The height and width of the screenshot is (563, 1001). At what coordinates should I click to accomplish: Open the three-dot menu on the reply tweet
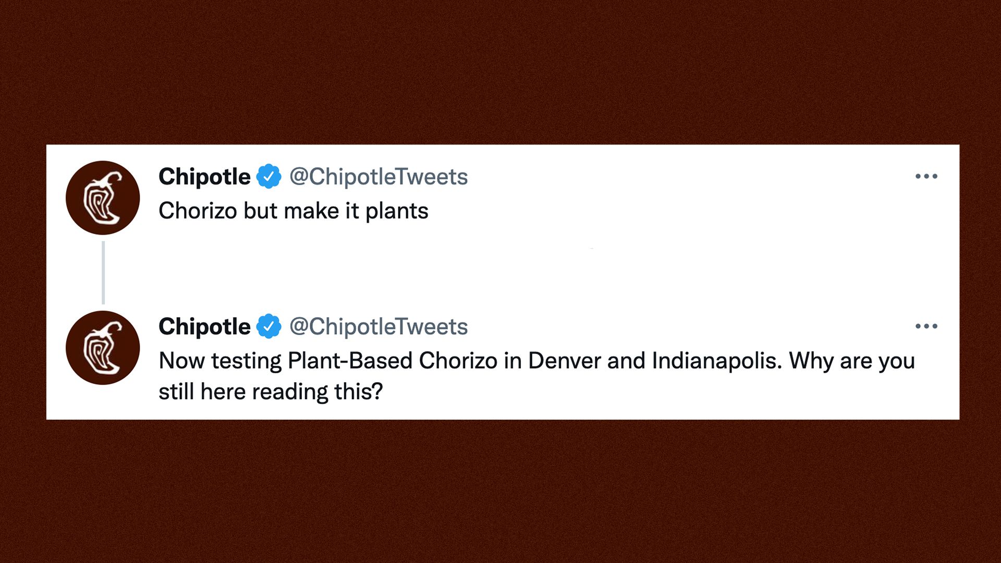(926, 326)
